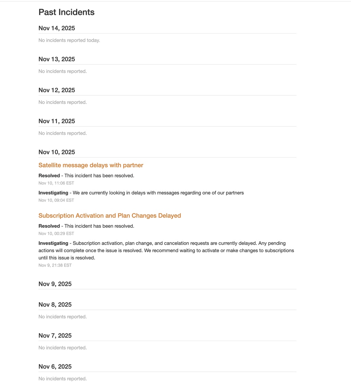Image resolution: width=351 pixels, height=387 pixels.
Task: Open the Satellite message delays with partner incident
Action: click(91, 165)
